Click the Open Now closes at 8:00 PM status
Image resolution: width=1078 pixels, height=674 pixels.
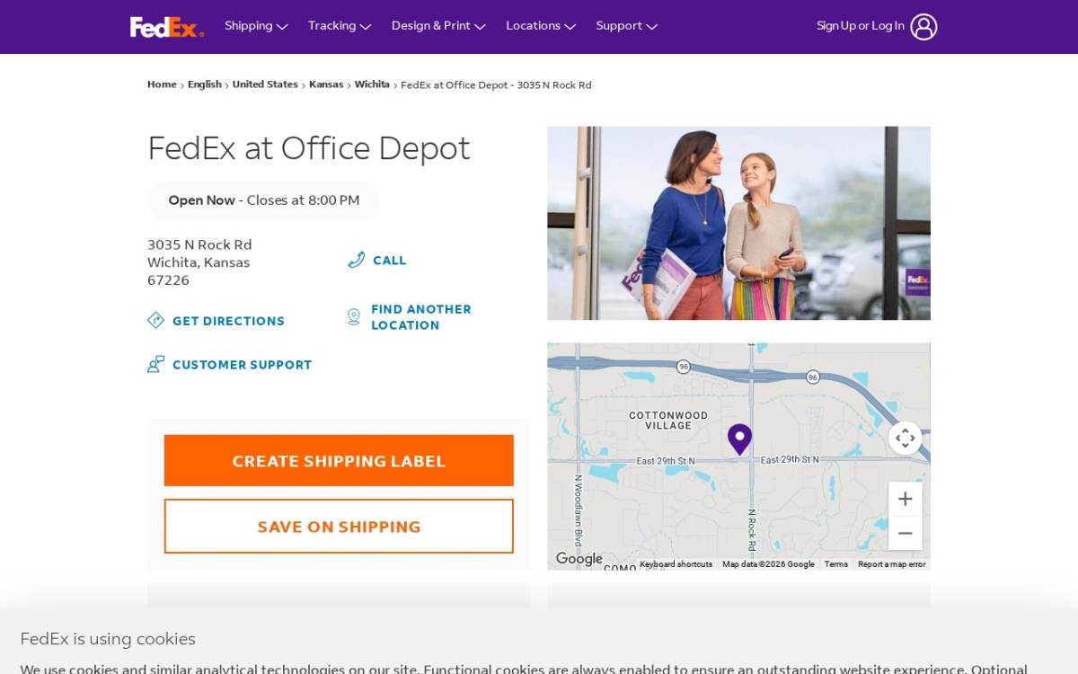pos(264,200)
